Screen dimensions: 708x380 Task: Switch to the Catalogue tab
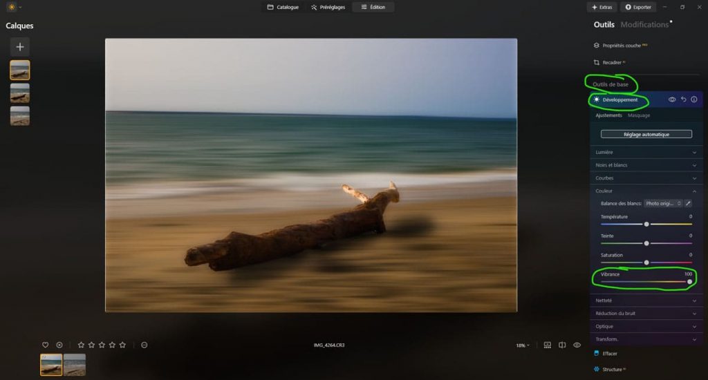(x=283, y=7)
